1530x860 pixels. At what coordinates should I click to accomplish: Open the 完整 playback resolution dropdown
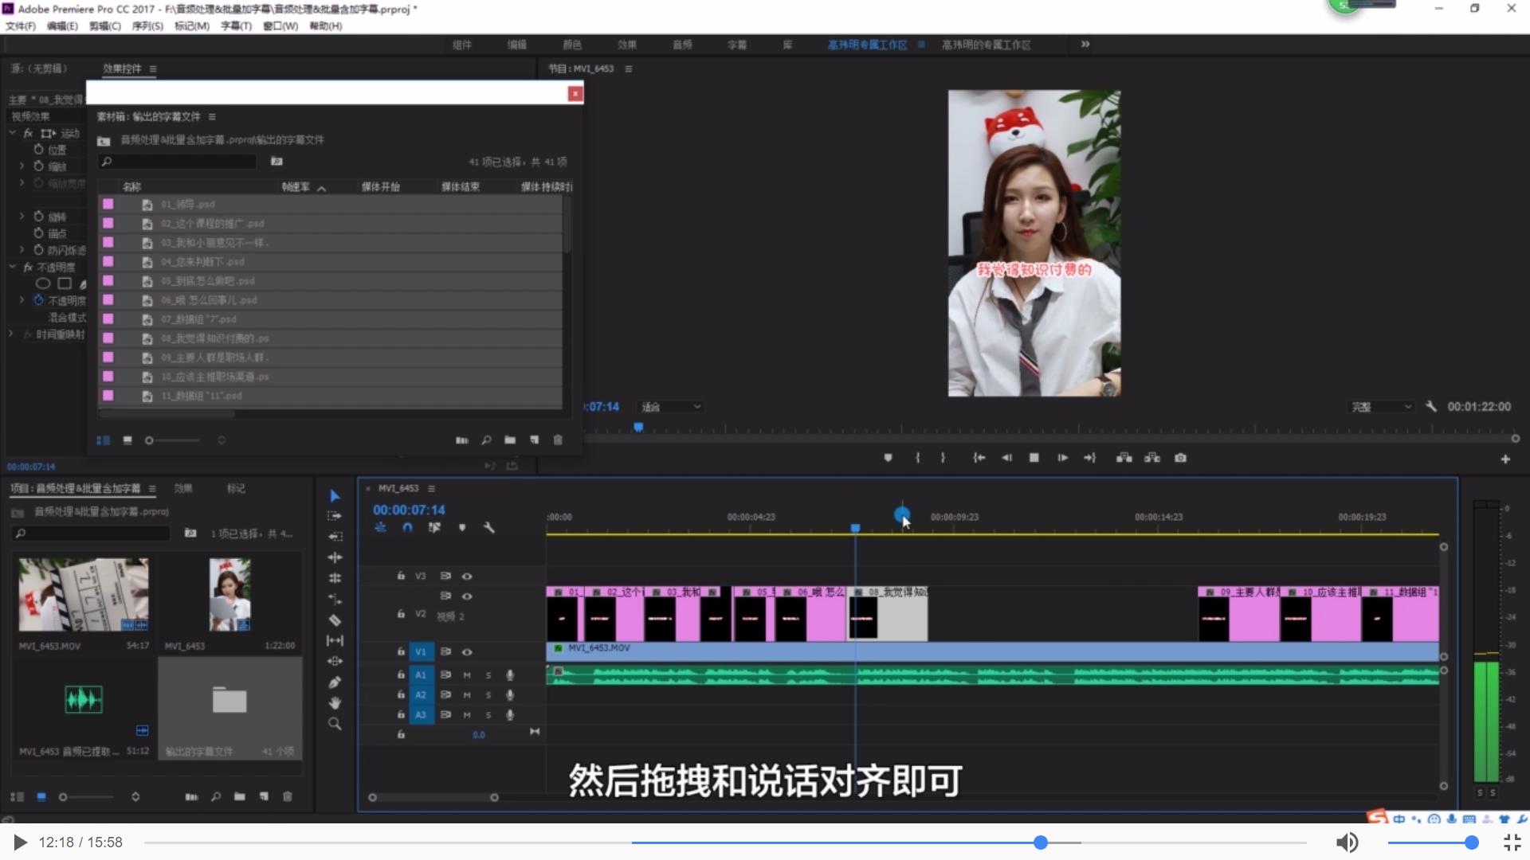point(1381,406)
